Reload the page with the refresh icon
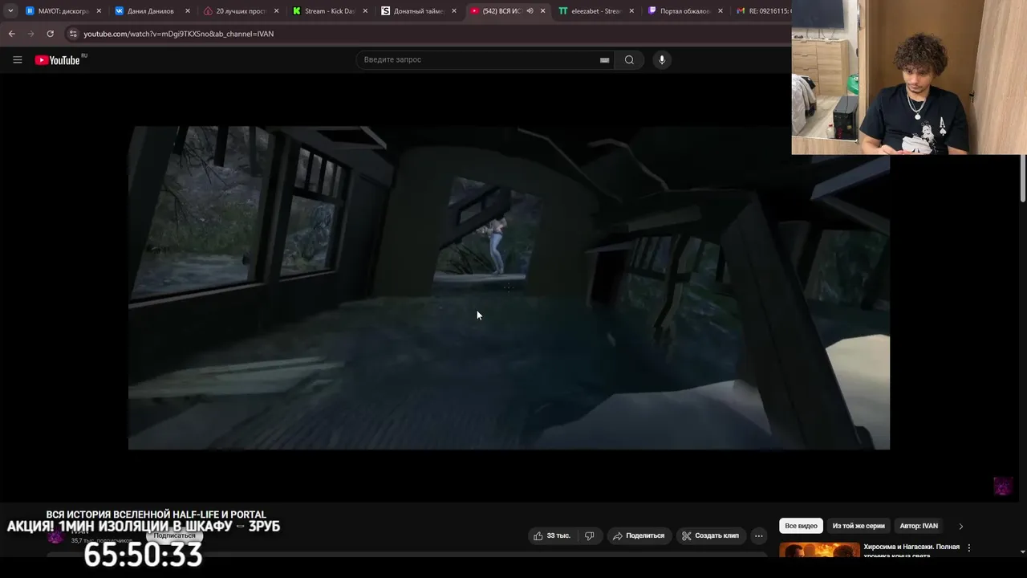Screen dimensions: 1027x578 [50, 34]
